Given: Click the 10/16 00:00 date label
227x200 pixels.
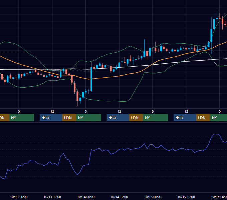Looking at the screenshot, I should (219, 197).
